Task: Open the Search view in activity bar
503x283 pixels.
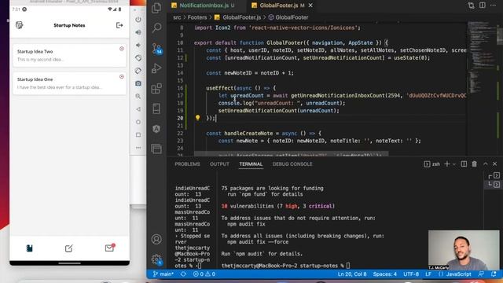Action: point(156,28)
